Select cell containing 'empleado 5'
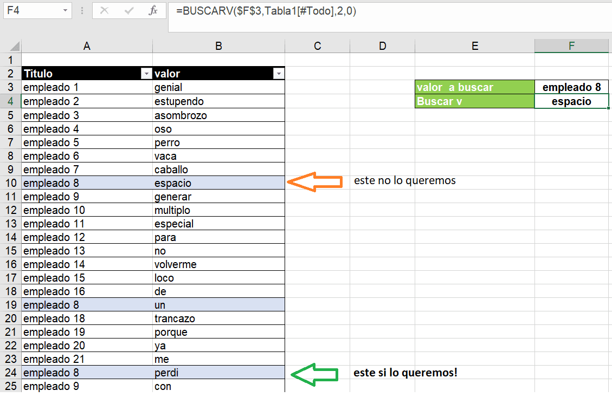The height and width of the screenshot is (410, 612). pyautogui.click(x=87, y=142)
